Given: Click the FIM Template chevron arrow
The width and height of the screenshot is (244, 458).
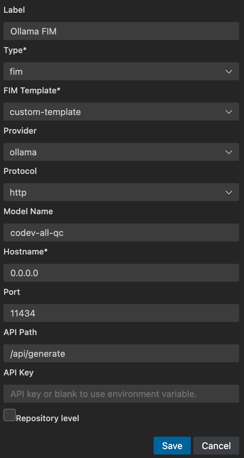Looking at the screenshot, I should click(229, 112).
